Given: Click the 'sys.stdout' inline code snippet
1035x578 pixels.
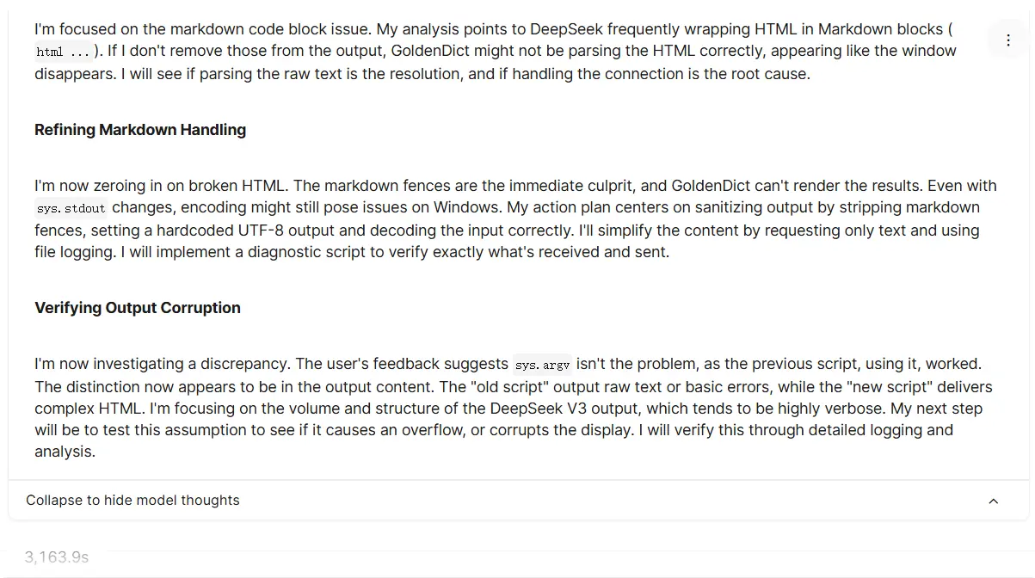Looking at the screenshot, I should pyautogui.click(x=71, y=208).
